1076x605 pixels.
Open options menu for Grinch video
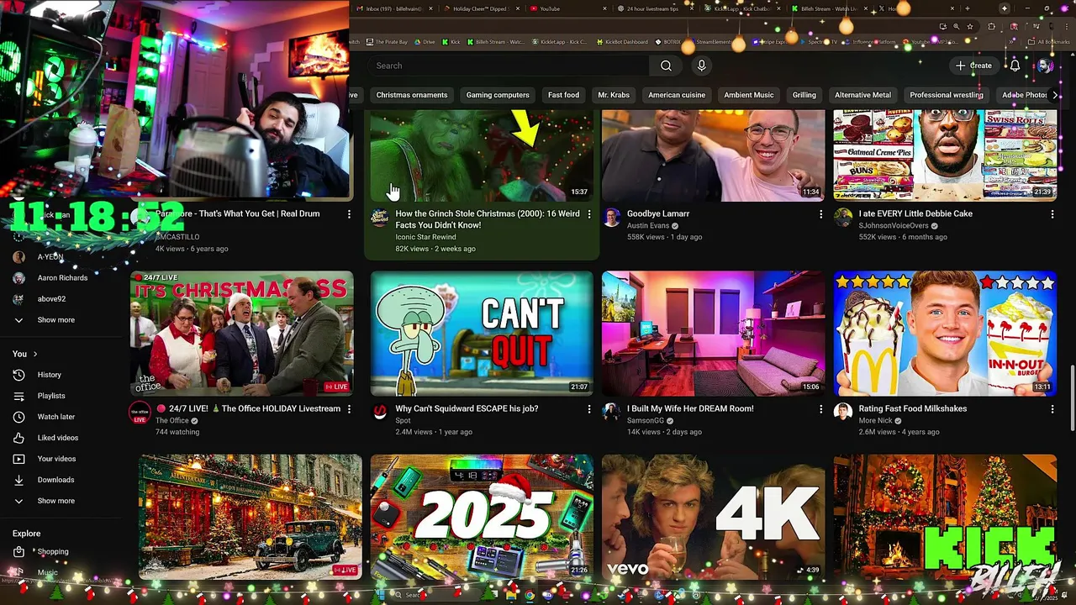[589, 214]
